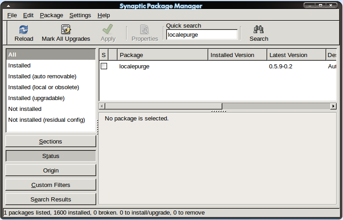The image size is (343, 220).
Task: Select Installed (upgradable) filter
Action: [51, 98]
